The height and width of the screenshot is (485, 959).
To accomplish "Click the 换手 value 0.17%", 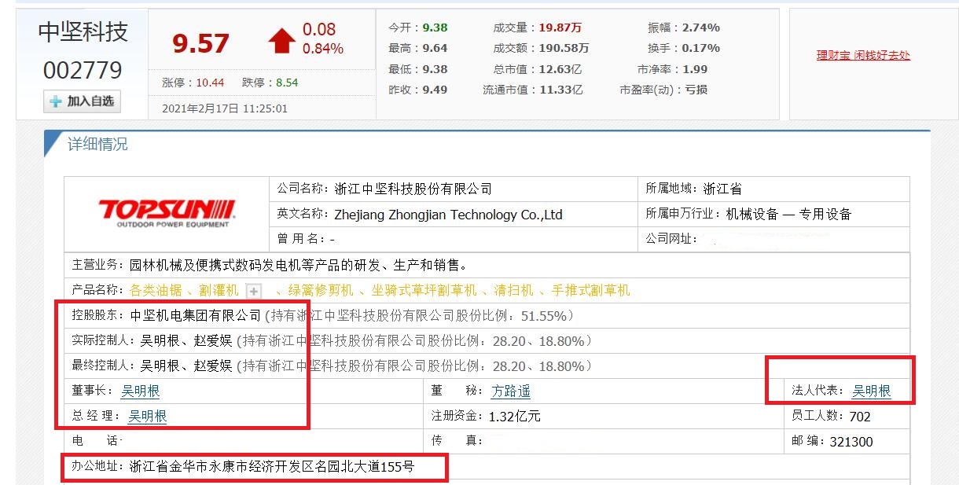I will tap(701, 48).
